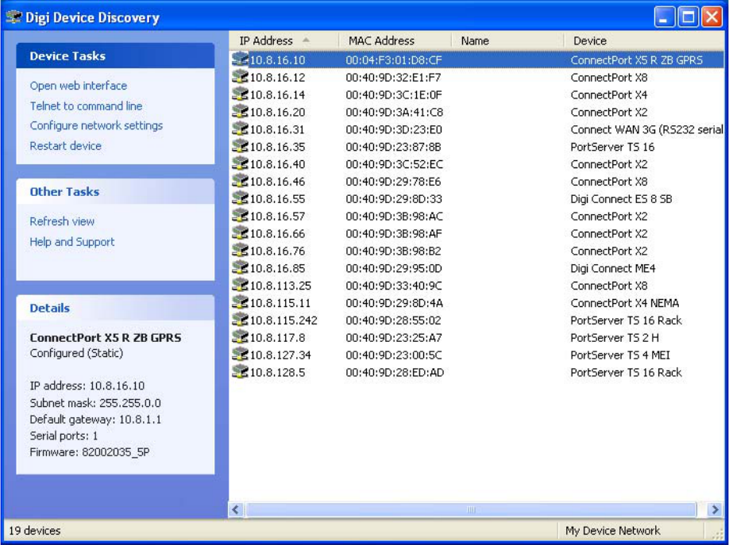The height and width of the screenshot is (545, 729).
Task: Refresh view of device list
Action: (62, 221)
